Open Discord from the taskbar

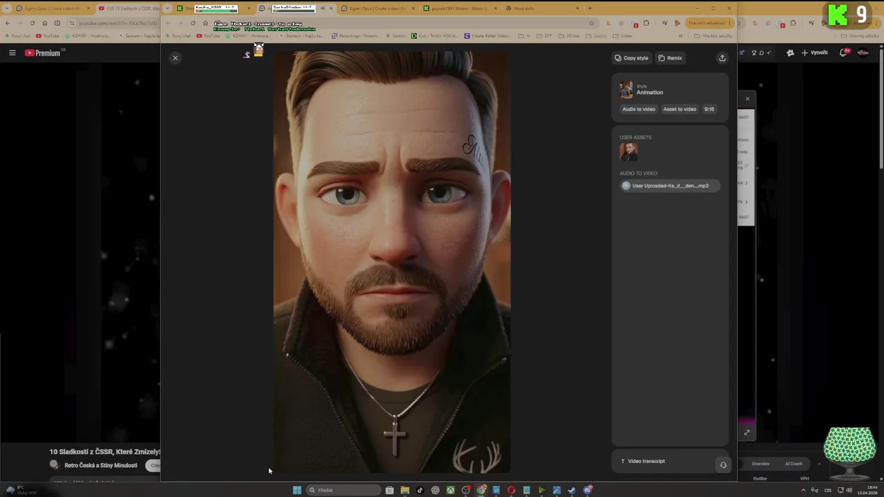point(588,490)
